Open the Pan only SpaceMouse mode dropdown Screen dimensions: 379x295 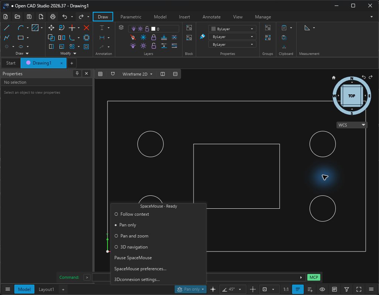tap(191, 289)
